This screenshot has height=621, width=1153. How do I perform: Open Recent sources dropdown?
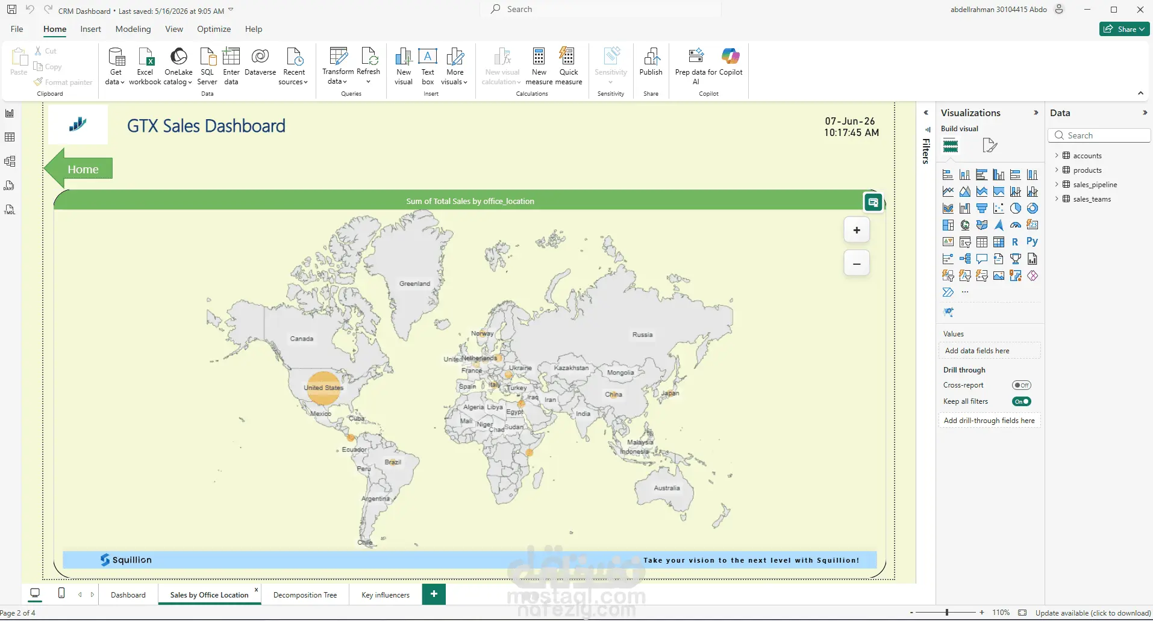coord(293,66)
